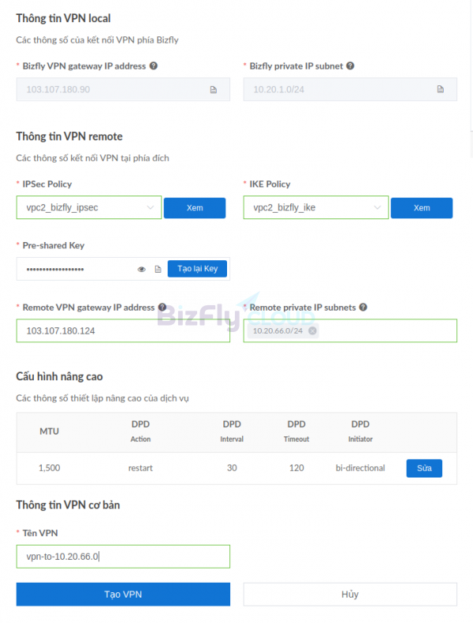This screenshot has width=473, height=623.
Task: Expand the IPSec Policy dropdown
Action: tap(89, 207)
